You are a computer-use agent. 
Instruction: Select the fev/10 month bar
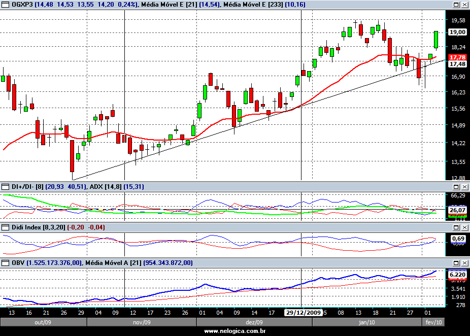pyautogui.click(x=433, y=322)
